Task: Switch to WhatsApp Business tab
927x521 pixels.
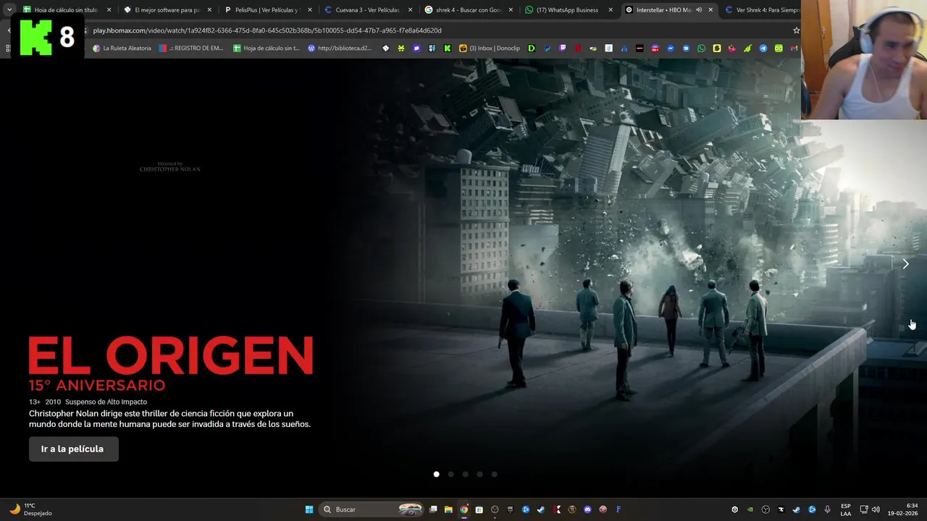Action: 567,10
